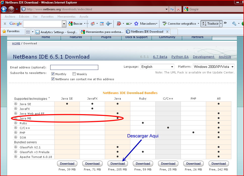
Task: Open the Plugins navigation tab
Action: 106,37
